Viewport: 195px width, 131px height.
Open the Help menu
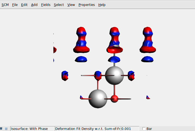coord(102,5)
